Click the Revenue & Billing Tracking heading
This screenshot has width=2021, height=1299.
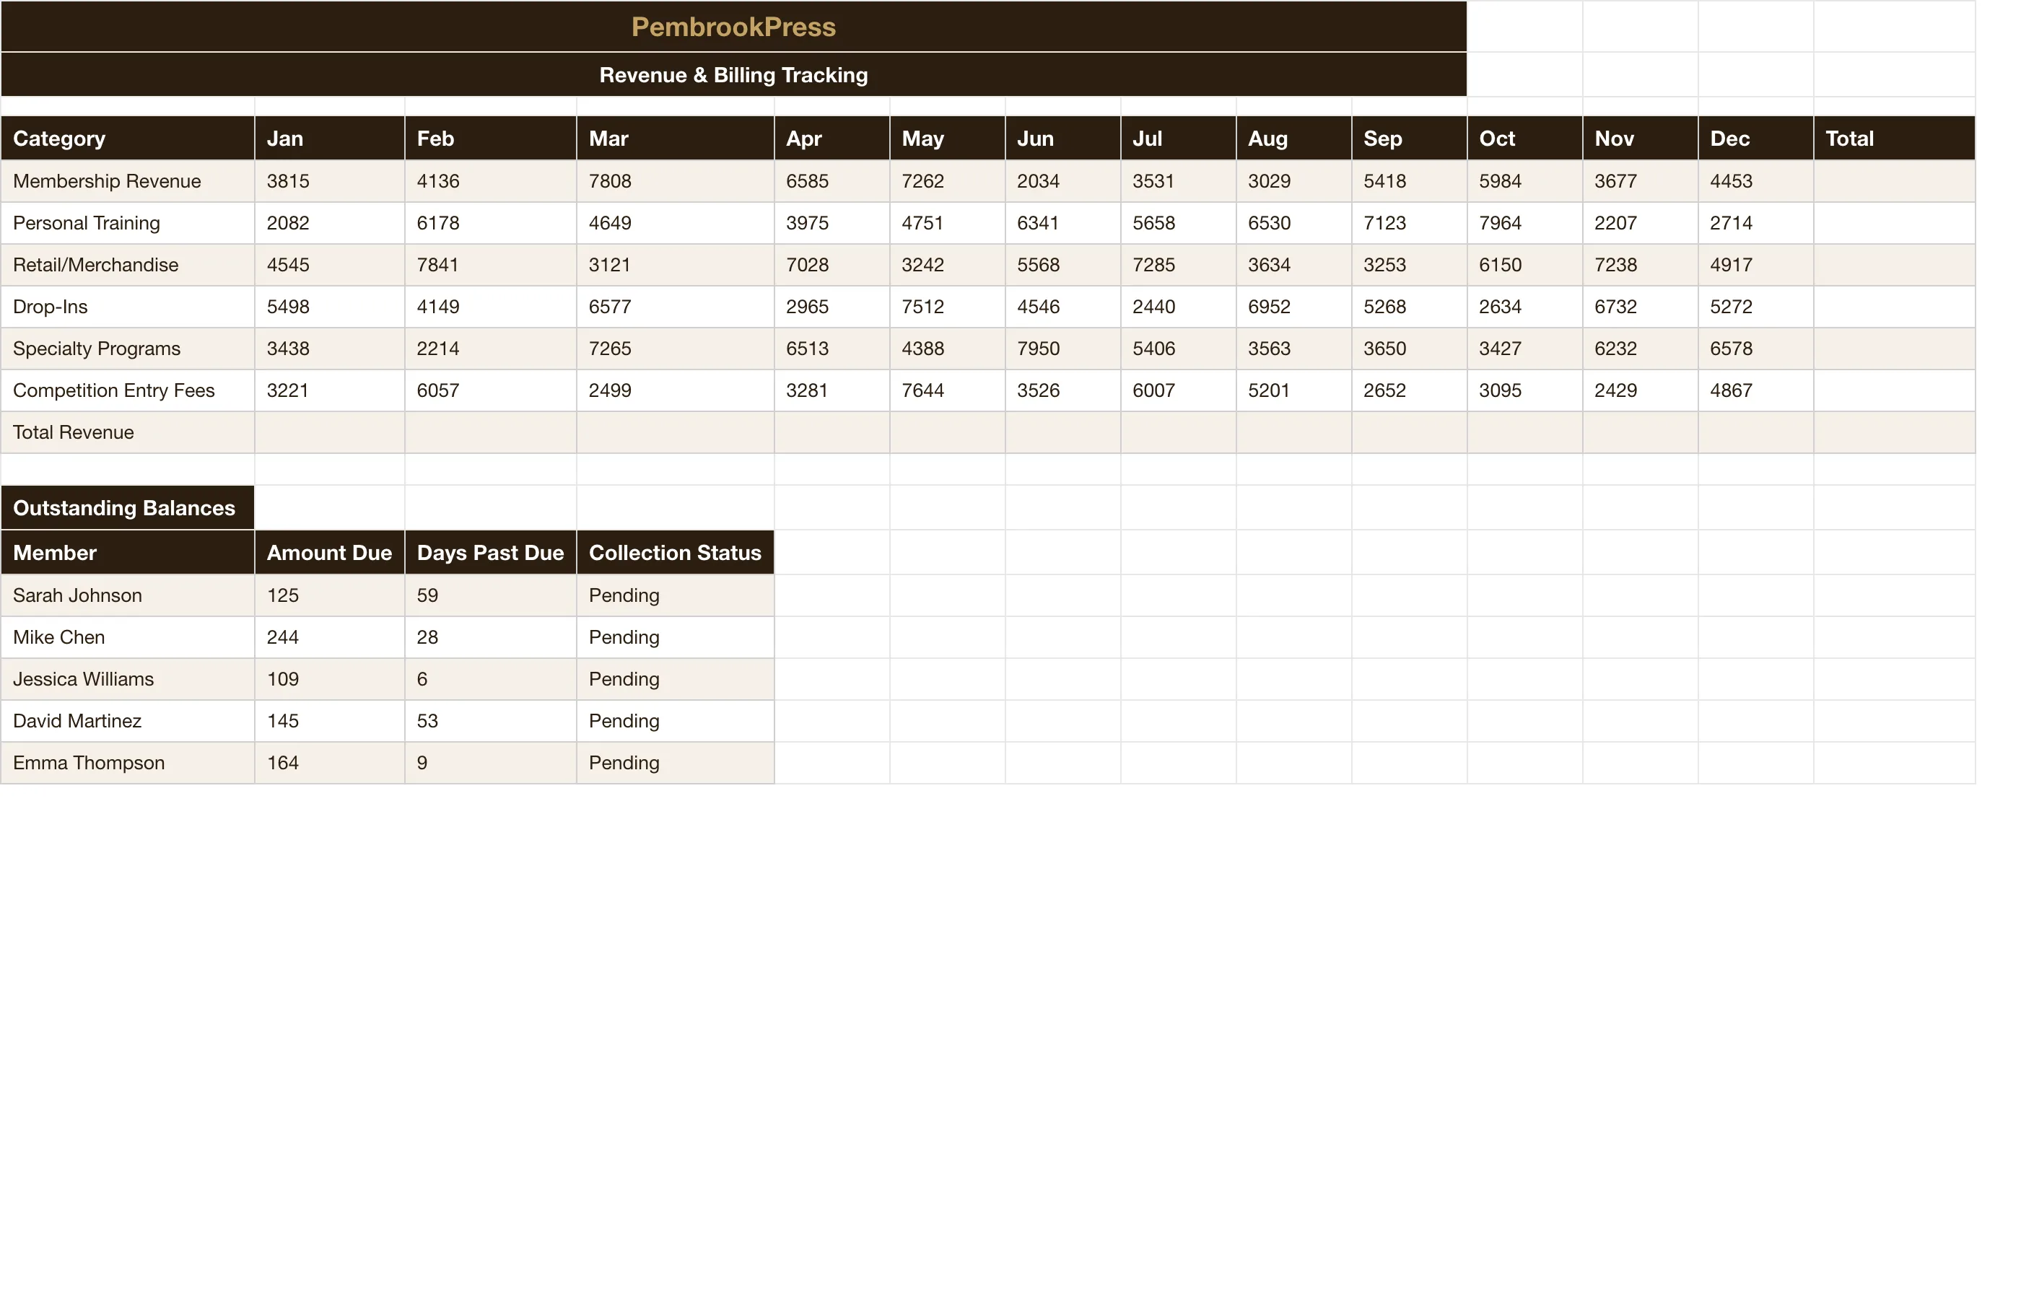click(x=733, y=75)
